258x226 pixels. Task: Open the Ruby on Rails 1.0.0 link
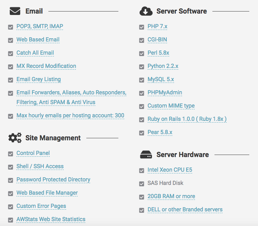click(x=187, y=119)
